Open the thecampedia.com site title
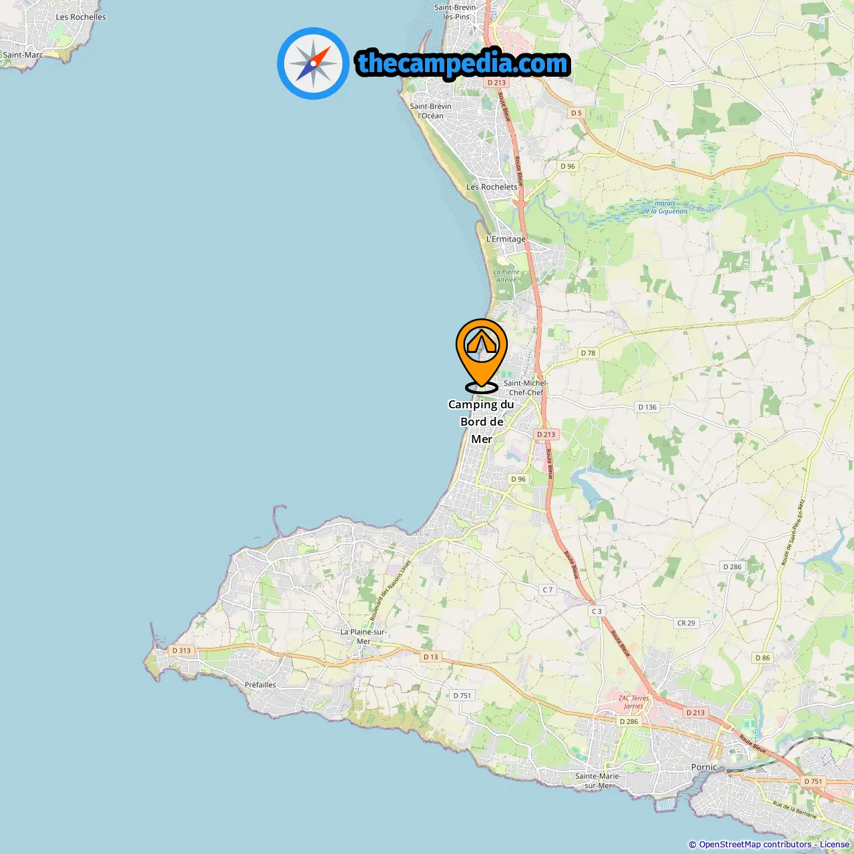 pyautogui.click(x=463, y=63)
